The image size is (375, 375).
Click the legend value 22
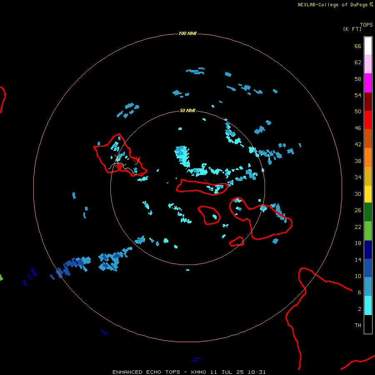(358, 227)
